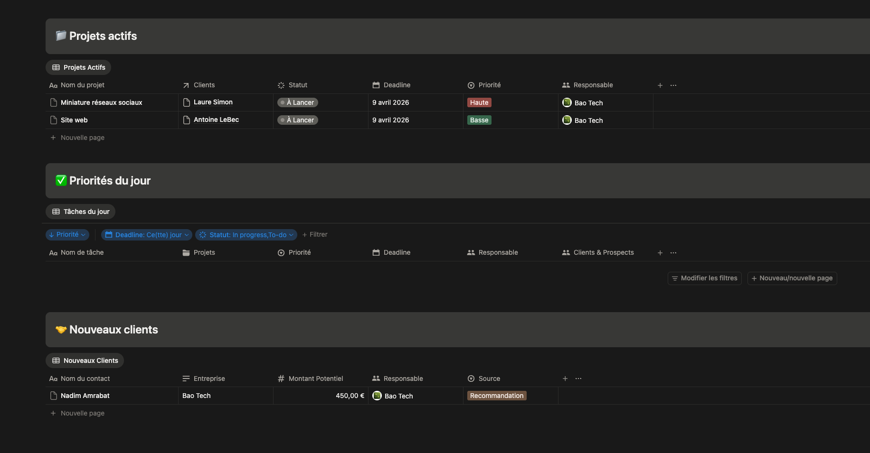Open the Antoine LeBec client link
Image resolution: width=870 pixels, height=453 pixels.
pos(216,120)
